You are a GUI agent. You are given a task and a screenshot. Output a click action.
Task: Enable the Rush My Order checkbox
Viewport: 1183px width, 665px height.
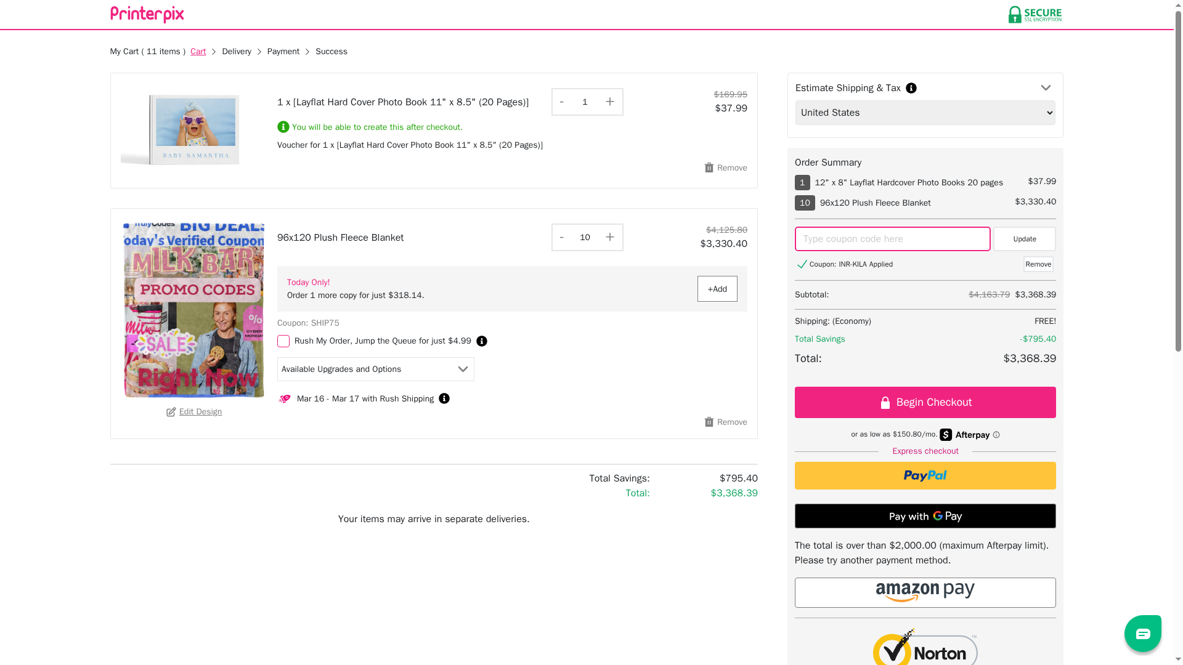(283, 341)
